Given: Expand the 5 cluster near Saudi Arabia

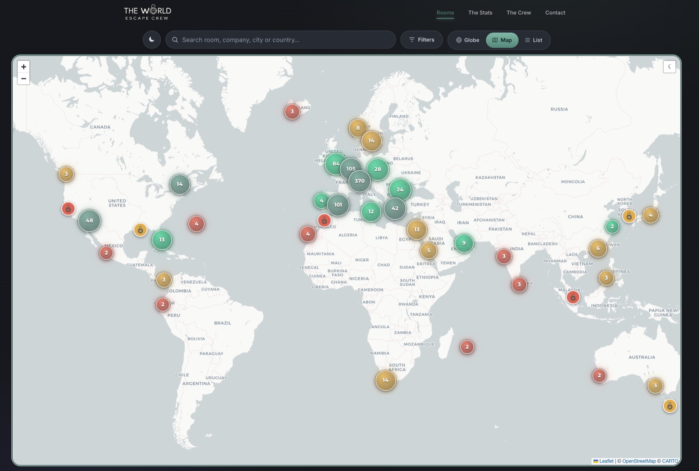Looking at the screenshot, I should coord(429,250).
